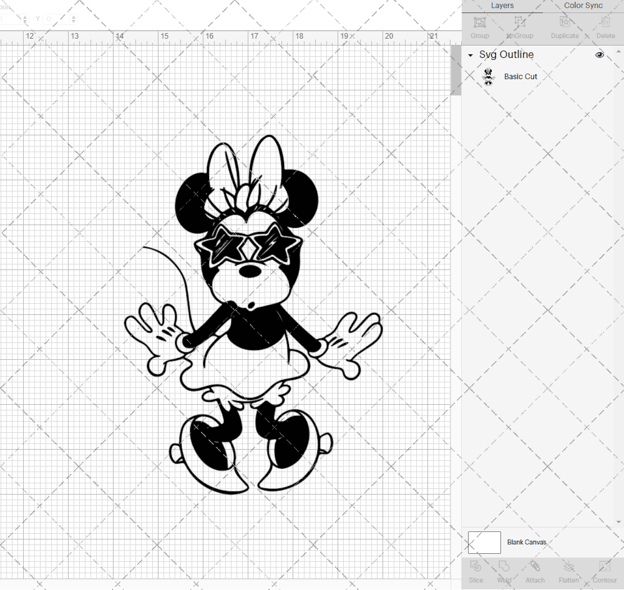Click the Blank Canvas color swatch
Screen dimensions: 624x590
coord(484,542)
